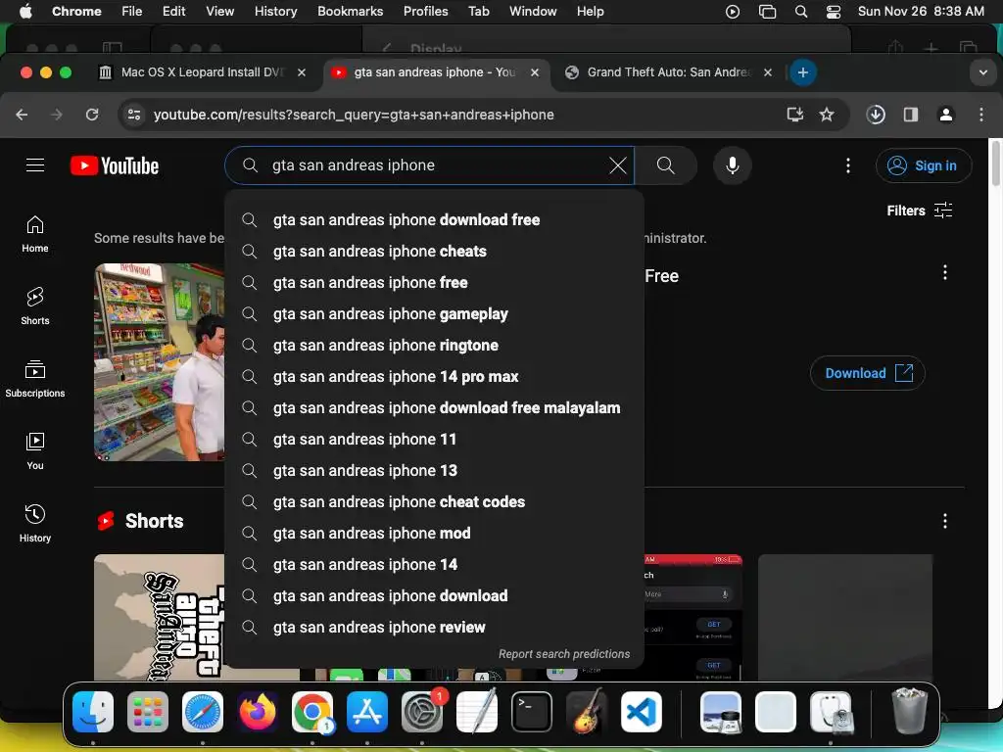Image resolution: width=1003 pixels, height=752 pixels.
Task: Open a new tab with plus button
Action: pyautogui.click(x=803, y=72)
